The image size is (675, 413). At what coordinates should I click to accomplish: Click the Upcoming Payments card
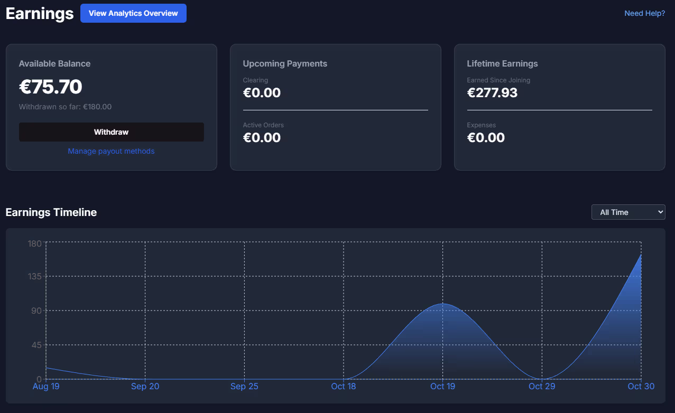point(335,107)
